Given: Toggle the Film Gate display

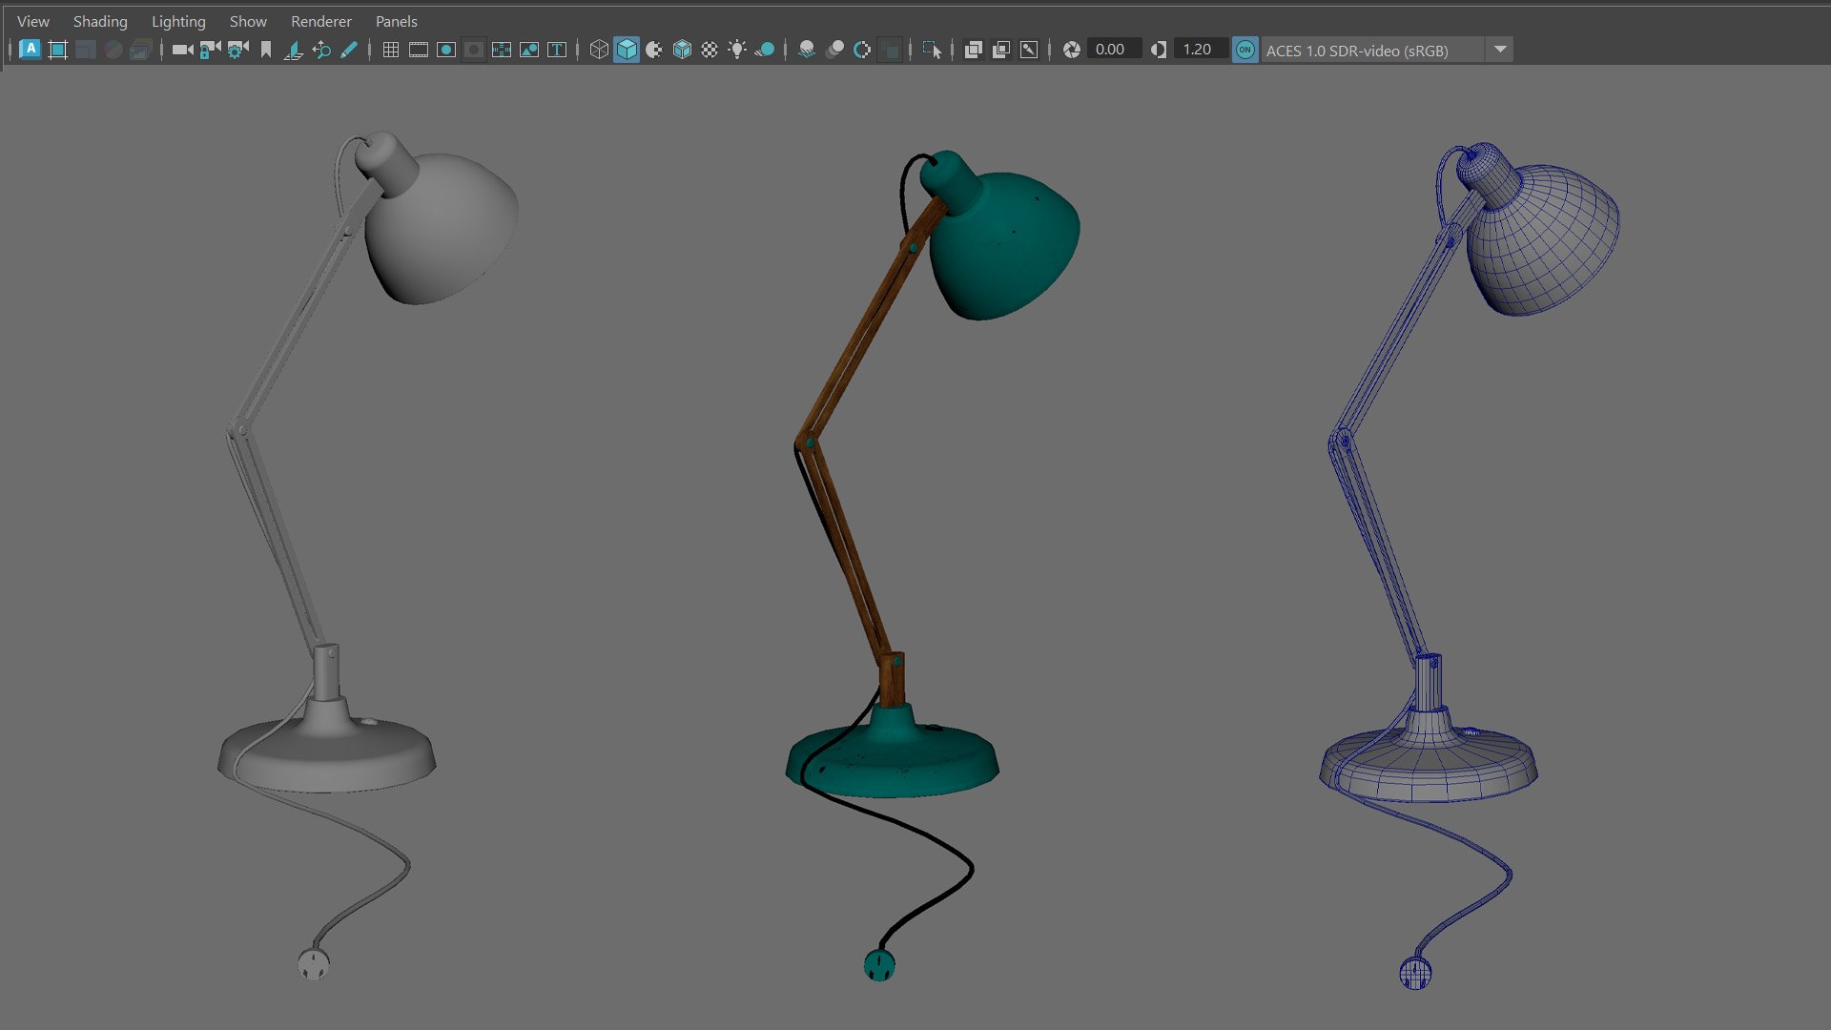Looking at the screenshot, I should click(x=419, y=50).
